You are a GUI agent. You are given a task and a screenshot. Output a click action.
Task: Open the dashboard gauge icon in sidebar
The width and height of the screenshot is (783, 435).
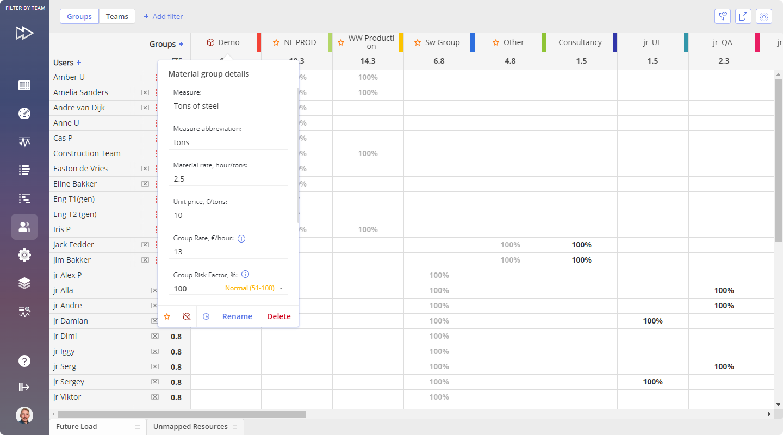tap(24, 113)
